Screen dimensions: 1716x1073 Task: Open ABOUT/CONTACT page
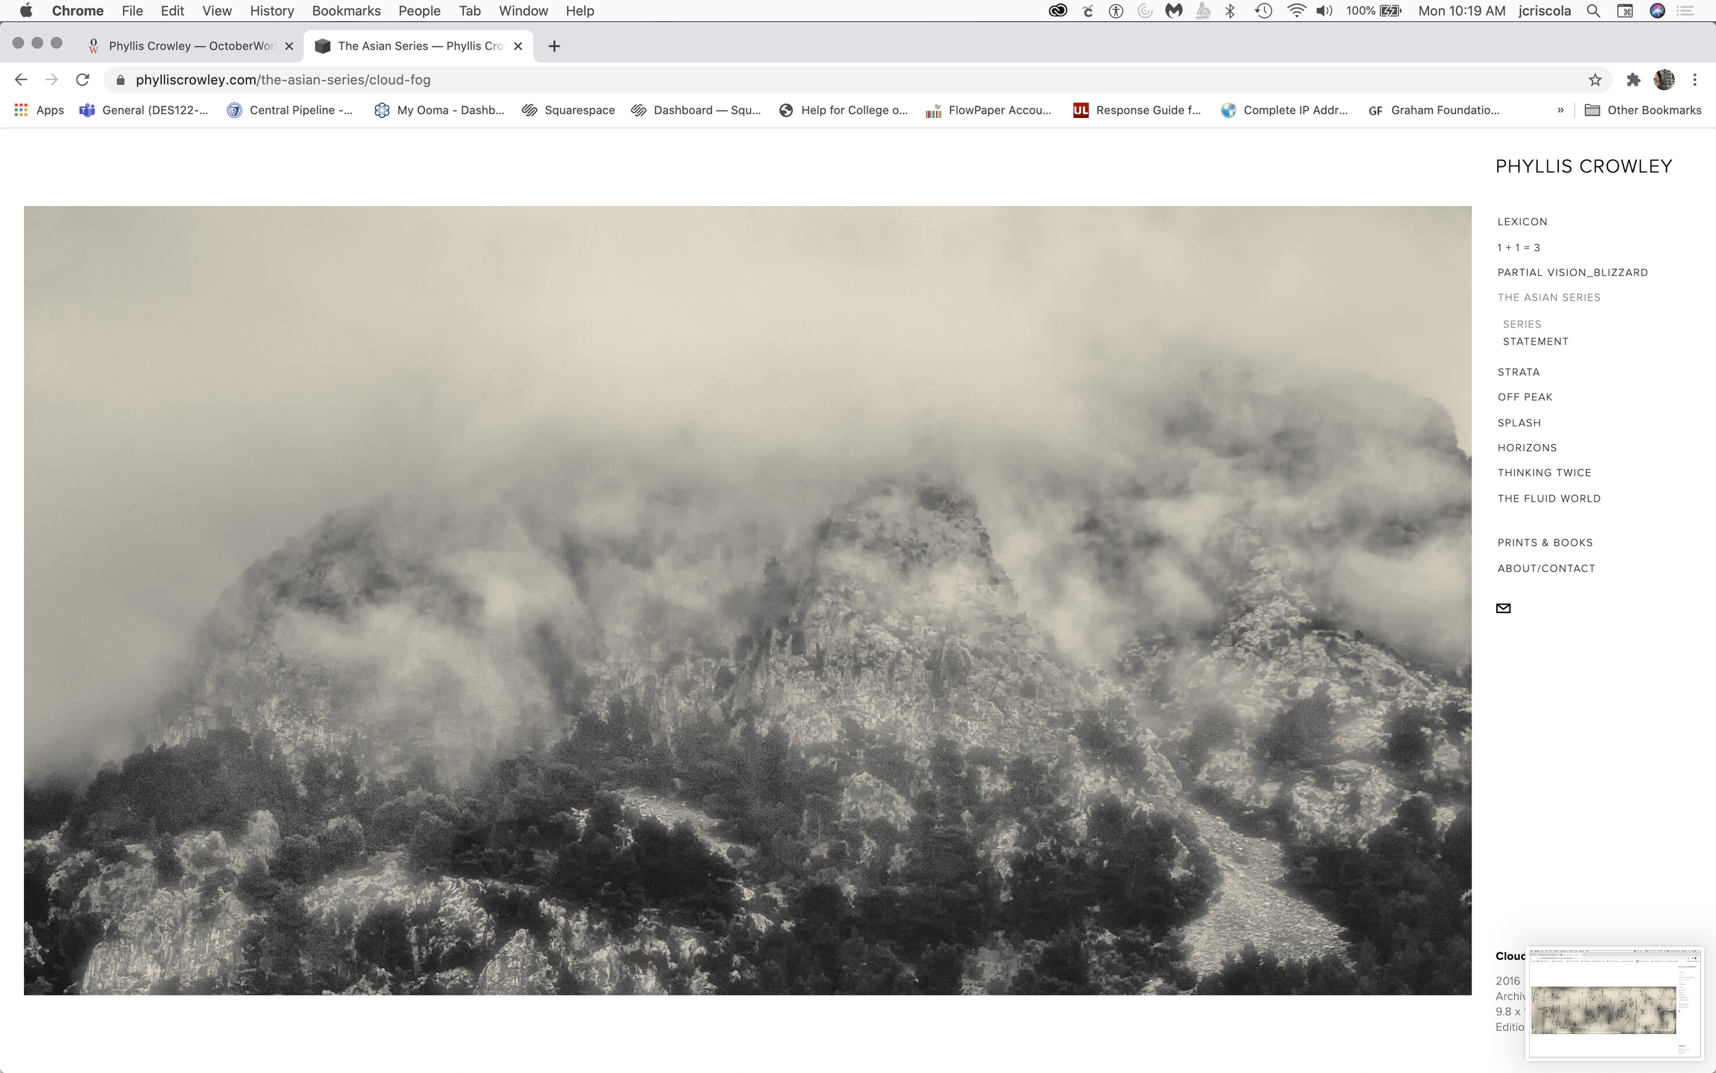tap(1546, 568)
